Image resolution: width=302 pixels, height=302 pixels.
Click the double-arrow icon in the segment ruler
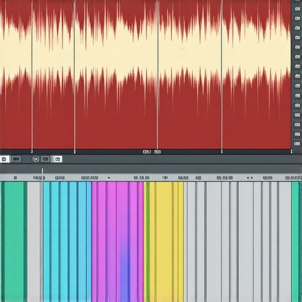[x=250, y=178]
